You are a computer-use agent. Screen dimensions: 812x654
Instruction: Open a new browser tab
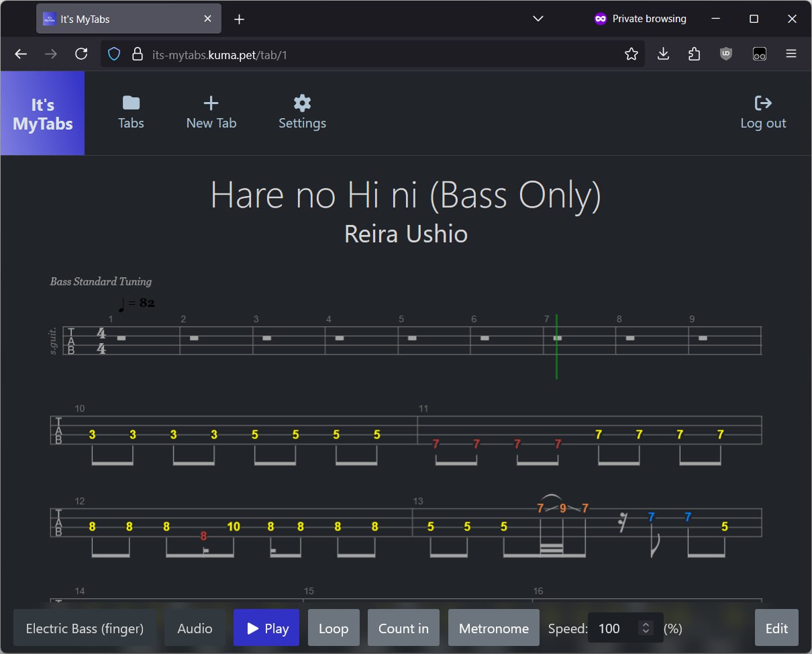[239, 19]
